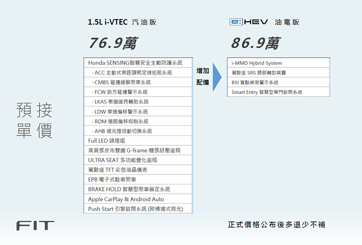Select the 'Full LED 頭燈組' row
Image resolution: width=362 pixels, height=245 pixels.
click(138, 141)
